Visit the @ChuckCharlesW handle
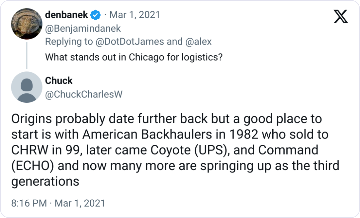This screenshot has width=360, height=218. (x=83, y=94)
